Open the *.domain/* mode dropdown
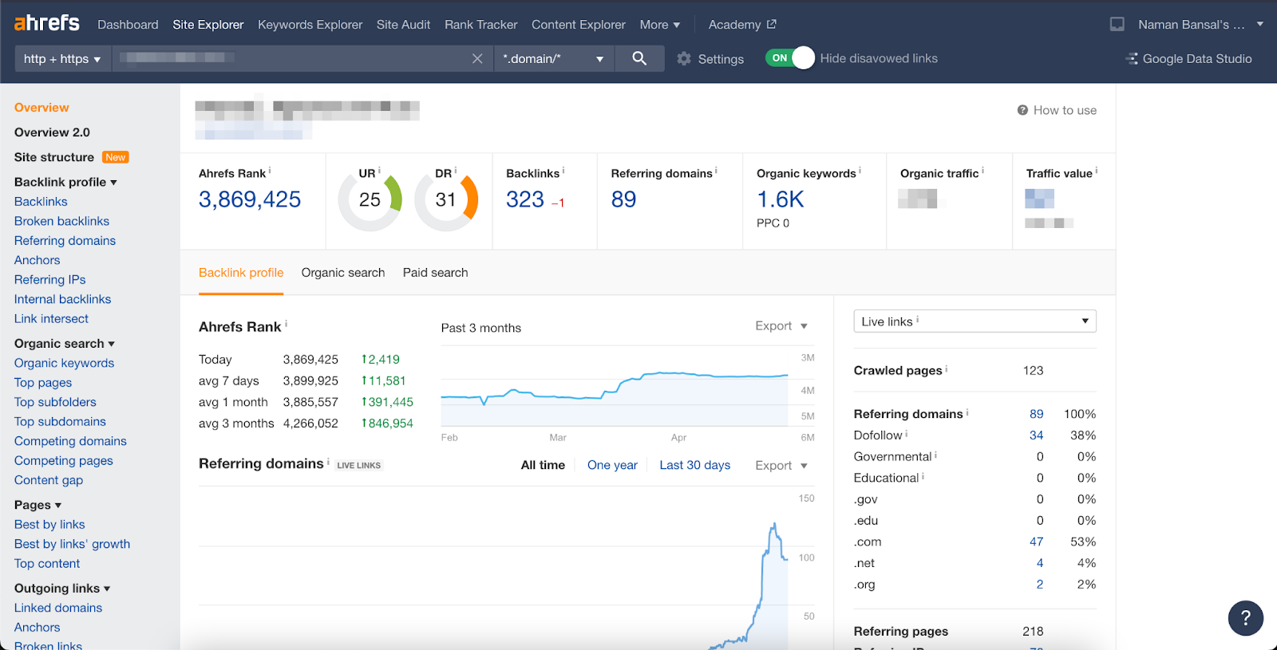Screen dimensions: 1277x650 [554, 58]
